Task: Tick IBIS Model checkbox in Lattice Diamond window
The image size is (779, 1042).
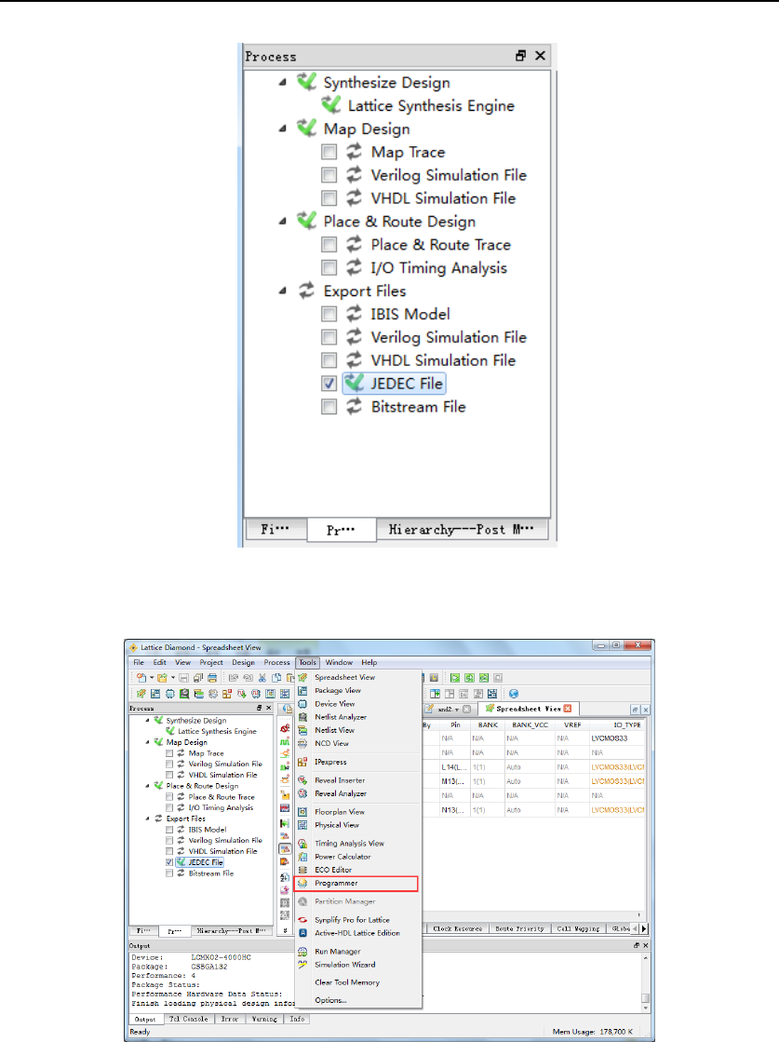Action: 169,830
